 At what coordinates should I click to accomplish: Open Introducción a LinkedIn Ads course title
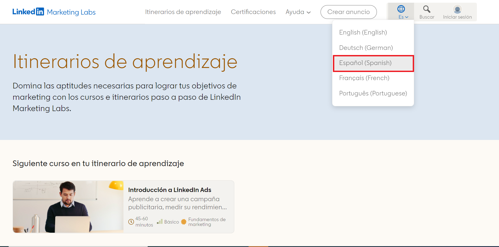click(170, 190)
